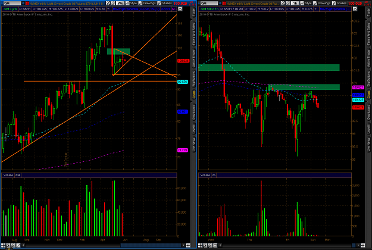Click the red 100.025 price bubble on left chart axis

pyautogui.click(x=183, y=61)
